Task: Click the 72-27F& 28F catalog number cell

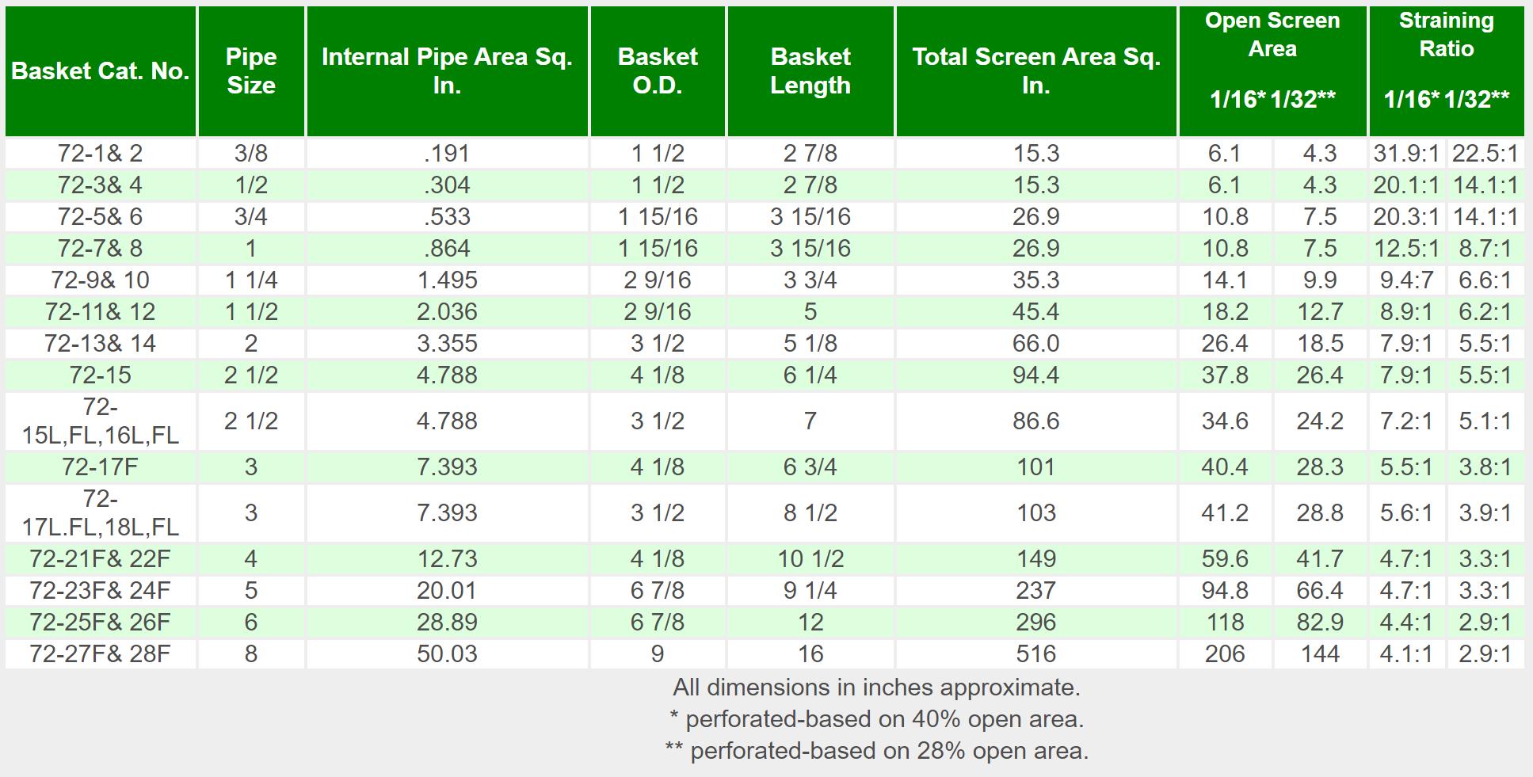Action: (100, 653)
